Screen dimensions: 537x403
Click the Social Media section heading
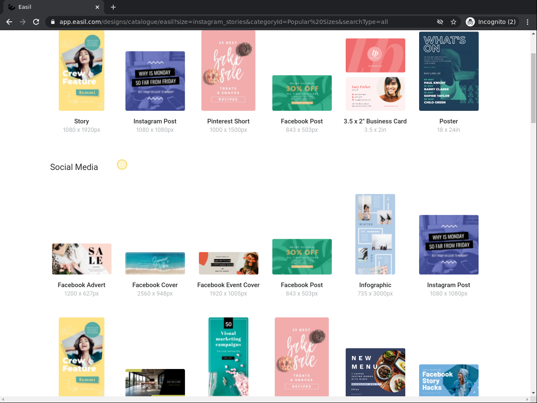click(x=74, y=167)
